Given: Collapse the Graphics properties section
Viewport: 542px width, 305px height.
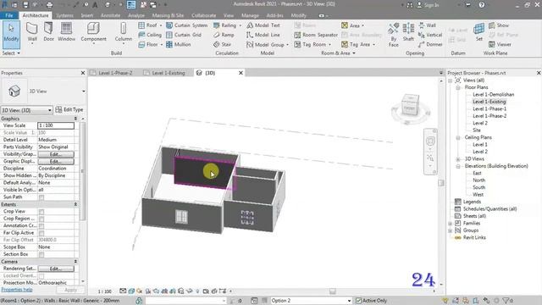Looking at the screenshot, I should (x=75, y=119).
